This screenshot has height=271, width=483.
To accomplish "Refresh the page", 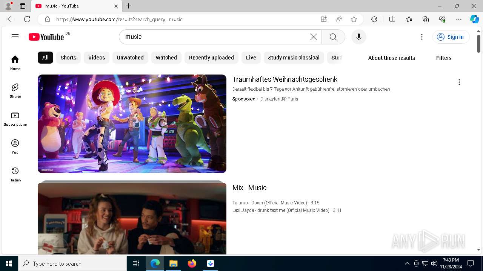I will tap(27, 19).
